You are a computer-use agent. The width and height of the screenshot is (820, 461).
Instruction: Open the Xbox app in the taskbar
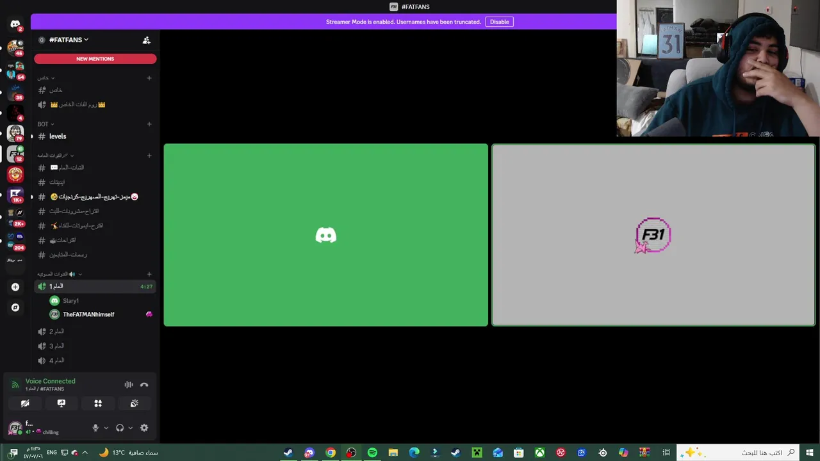[540, 453]
